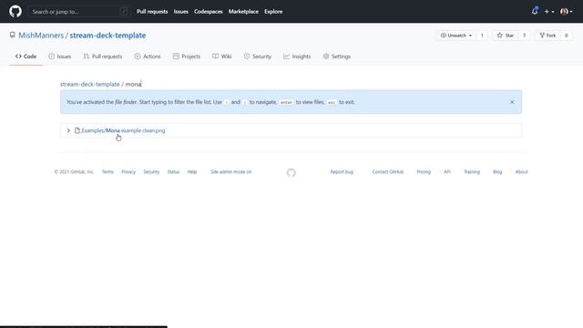Star this repository
583x328 pixels.
(x=506, y=36)
